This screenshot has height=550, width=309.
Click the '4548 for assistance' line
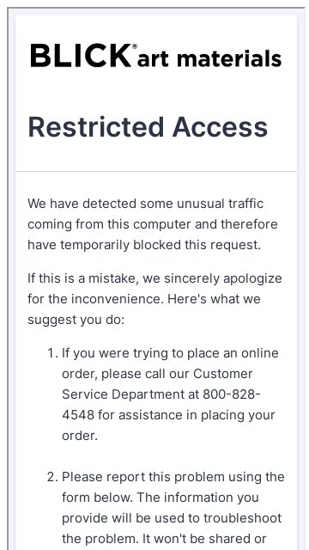click(x=168, y=415)
